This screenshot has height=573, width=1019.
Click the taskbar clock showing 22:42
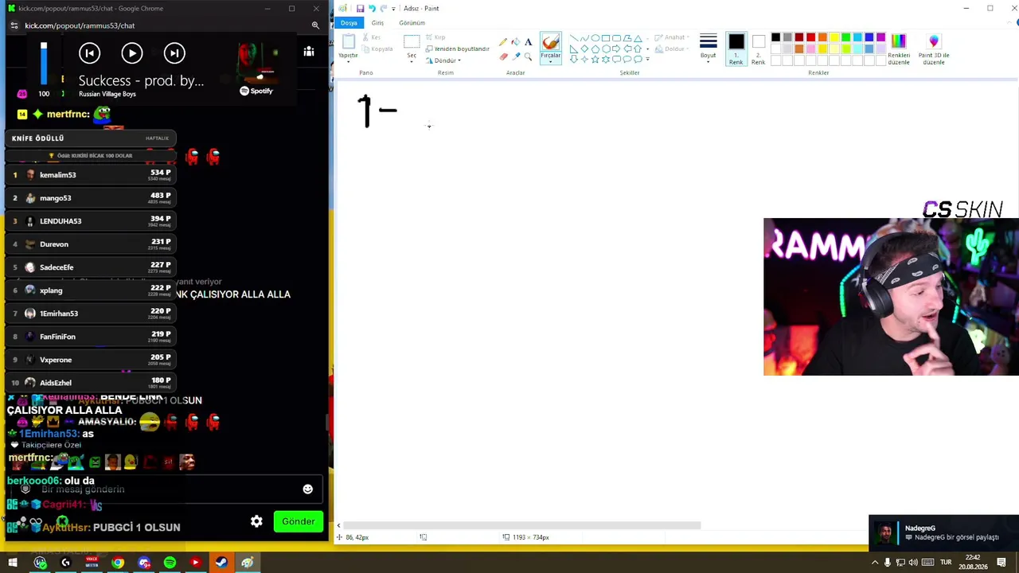click(972, 562)
